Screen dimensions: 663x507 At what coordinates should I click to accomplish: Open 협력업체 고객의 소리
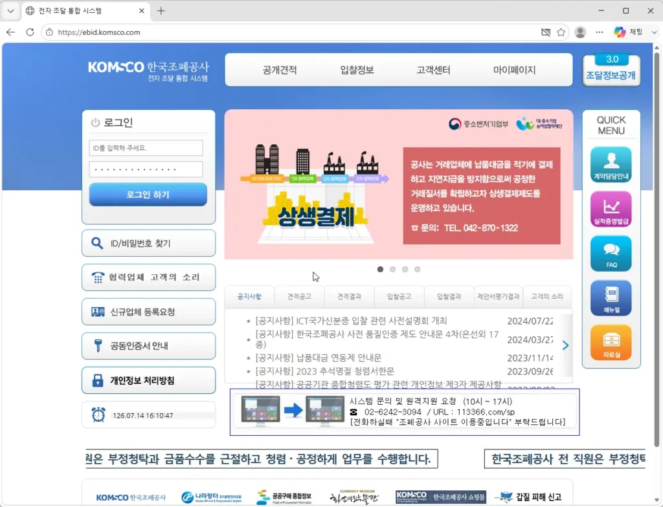(x=148, y=277)
